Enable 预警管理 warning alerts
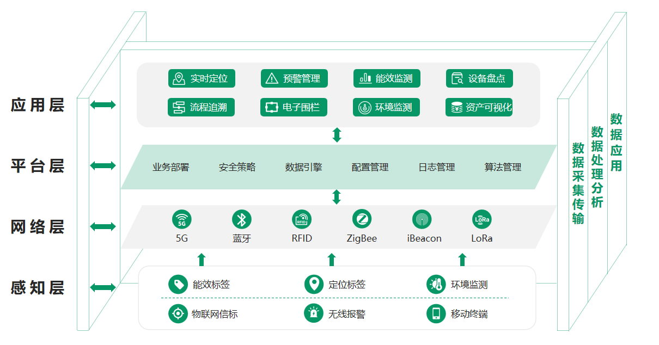The image size is (659, 345). [x=294, y=78]
